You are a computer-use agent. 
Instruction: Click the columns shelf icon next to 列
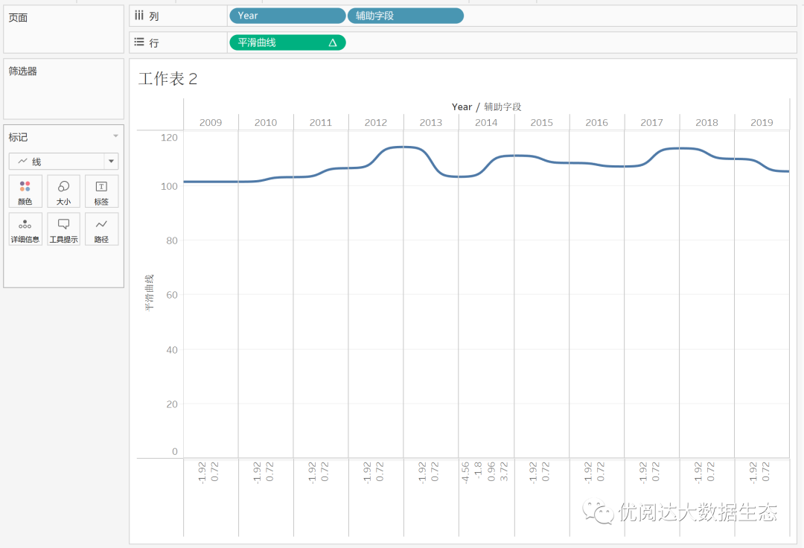pyautogui.click(x=139, y=16)
